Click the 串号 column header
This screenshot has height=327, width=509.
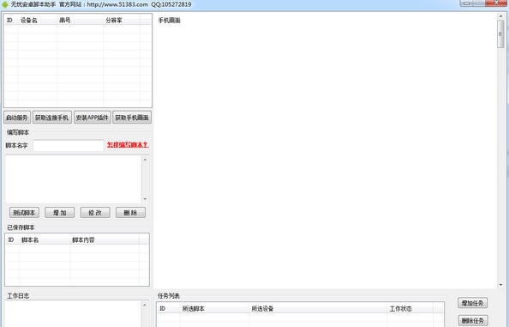[81, 20]
